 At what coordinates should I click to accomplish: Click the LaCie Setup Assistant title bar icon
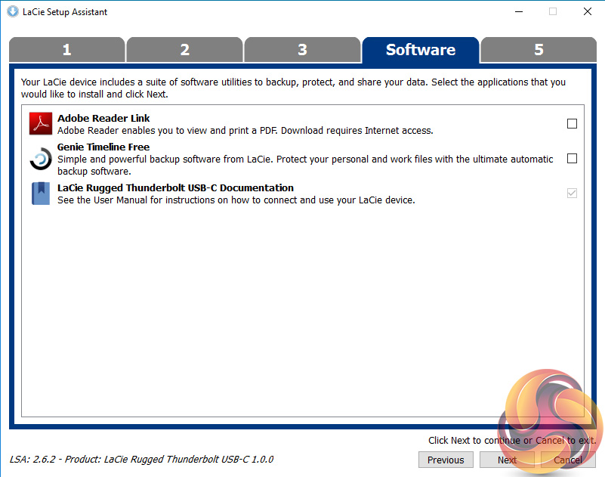point(13,11)
